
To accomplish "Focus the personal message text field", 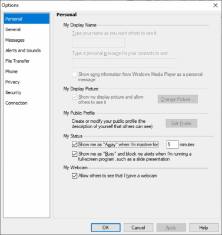I will 124,63.
